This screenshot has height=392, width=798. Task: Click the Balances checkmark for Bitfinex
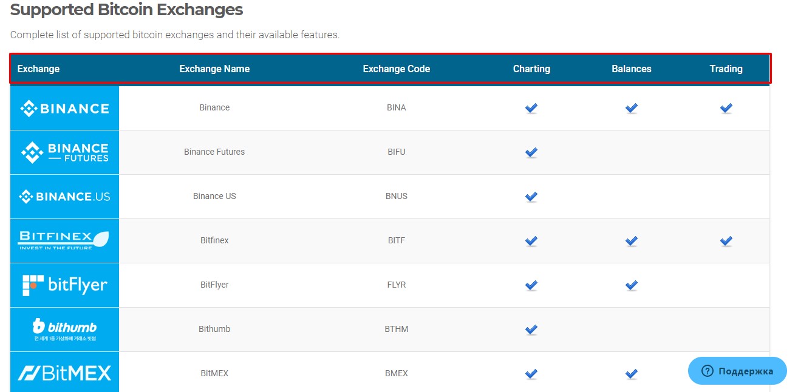point(632,241)
